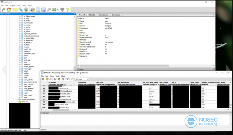Viewport: 233px width, 135px height.
Task: Open the filtered data view icon
Action: 43,10
